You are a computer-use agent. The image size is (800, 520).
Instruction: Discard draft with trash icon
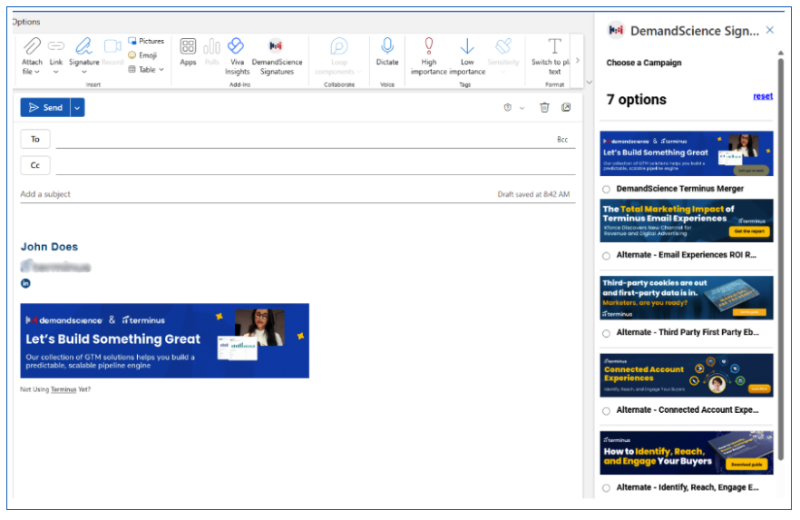544,108
